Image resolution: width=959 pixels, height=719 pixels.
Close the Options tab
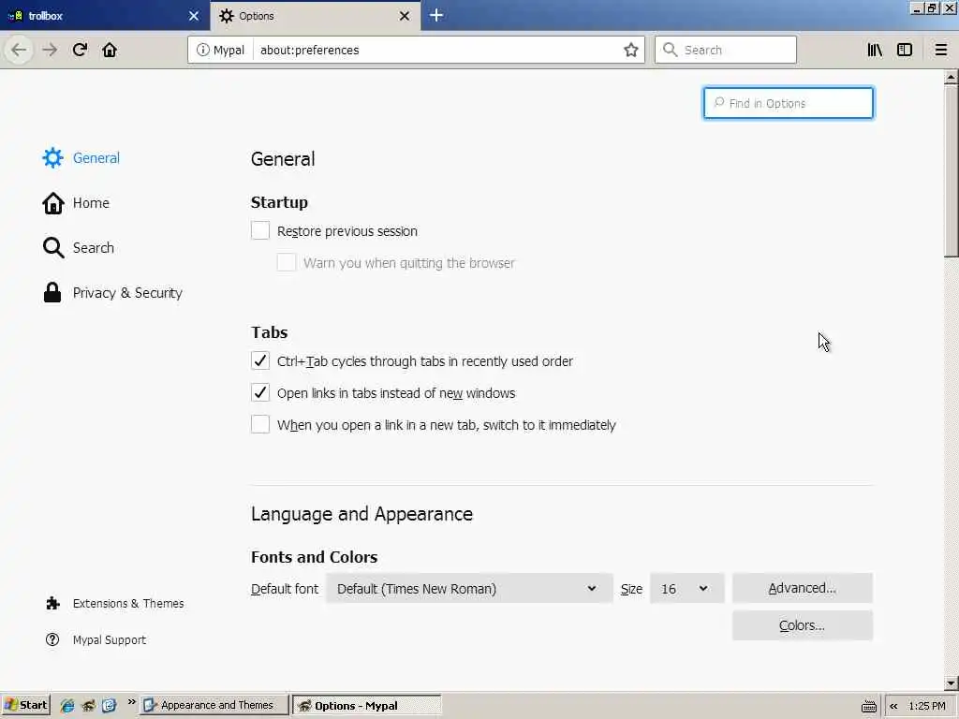[x=405, y=16]
